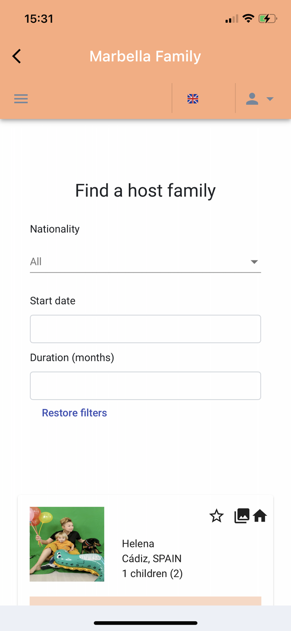
Task: Switch language via the UK flag
Action: pos(193,99)
